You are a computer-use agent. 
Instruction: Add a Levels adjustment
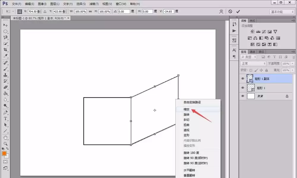(x=258, y=31)
